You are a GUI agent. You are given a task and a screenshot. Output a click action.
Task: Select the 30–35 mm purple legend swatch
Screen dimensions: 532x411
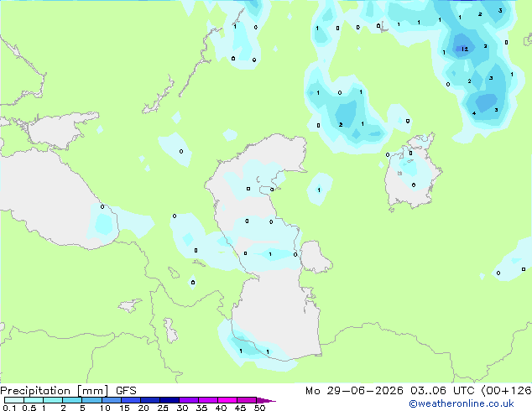[189, 400]
